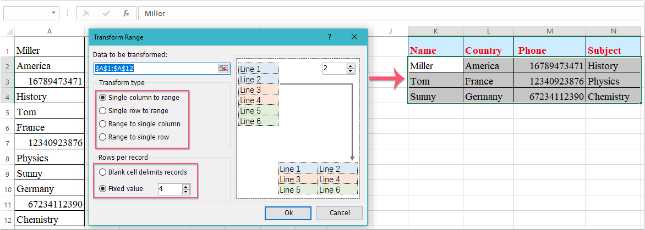Click the Ok button
Viewport: 645px width, 230px height.
pyautogui.click(x=288, y=212)
